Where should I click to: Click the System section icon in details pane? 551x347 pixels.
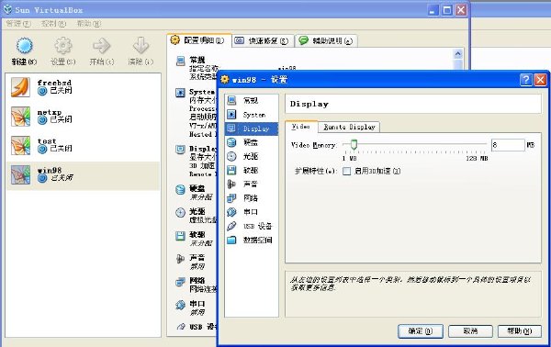(x=180, y=93)
